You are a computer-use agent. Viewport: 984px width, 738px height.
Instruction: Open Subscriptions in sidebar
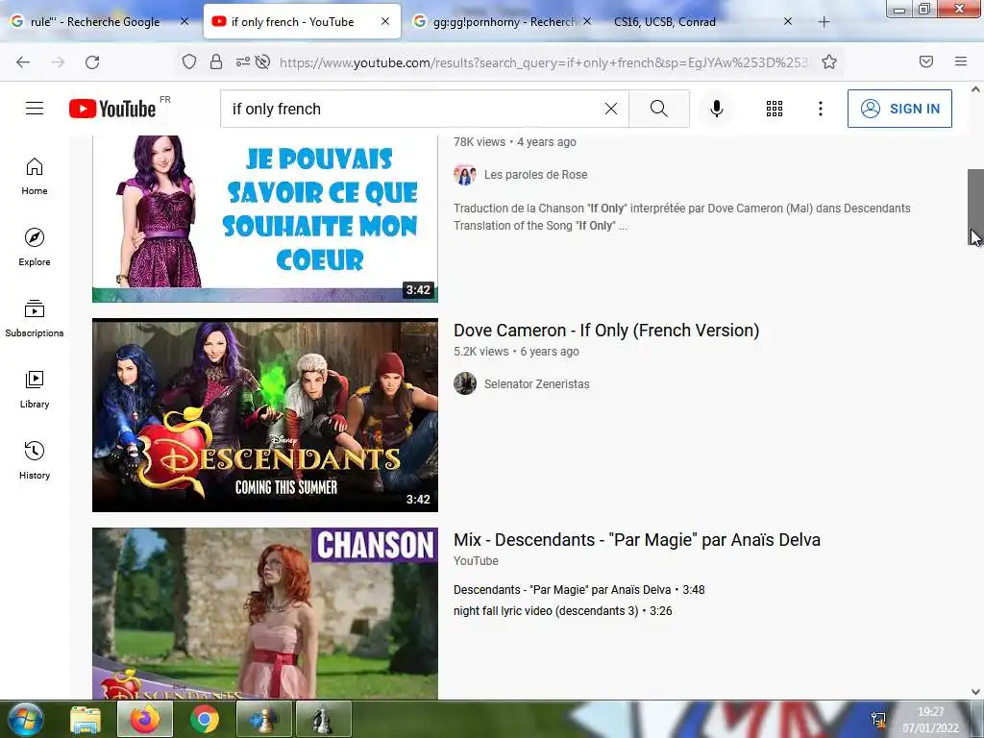(35, 318)
